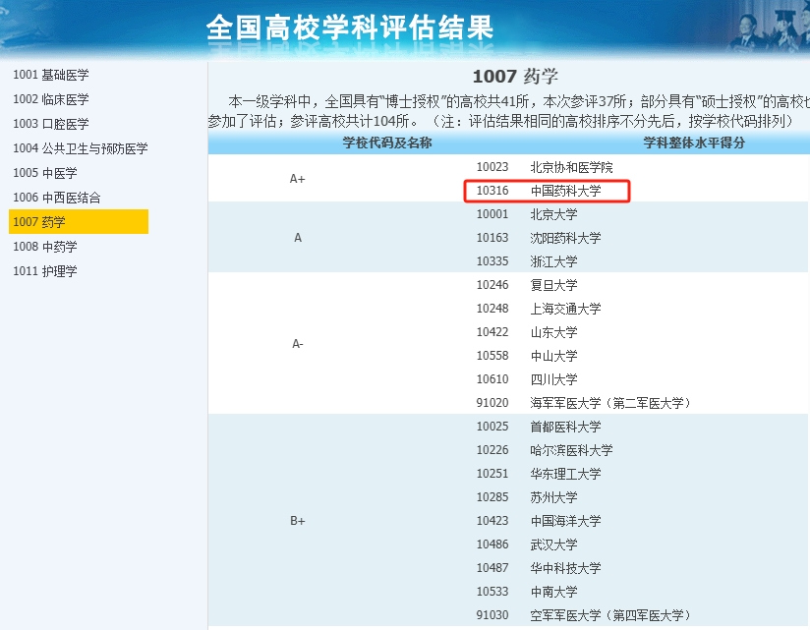This screenshot has width=810, height=630.
Task: Select the 山东大学 entry
Action: coord(553,332)
